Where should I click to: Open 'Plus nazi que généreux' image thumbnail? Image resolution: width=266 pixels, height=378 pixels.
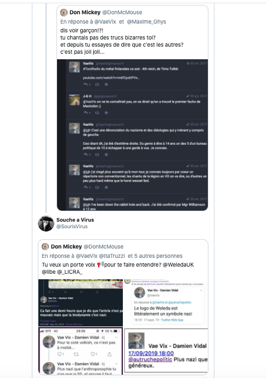pos(166,351)
